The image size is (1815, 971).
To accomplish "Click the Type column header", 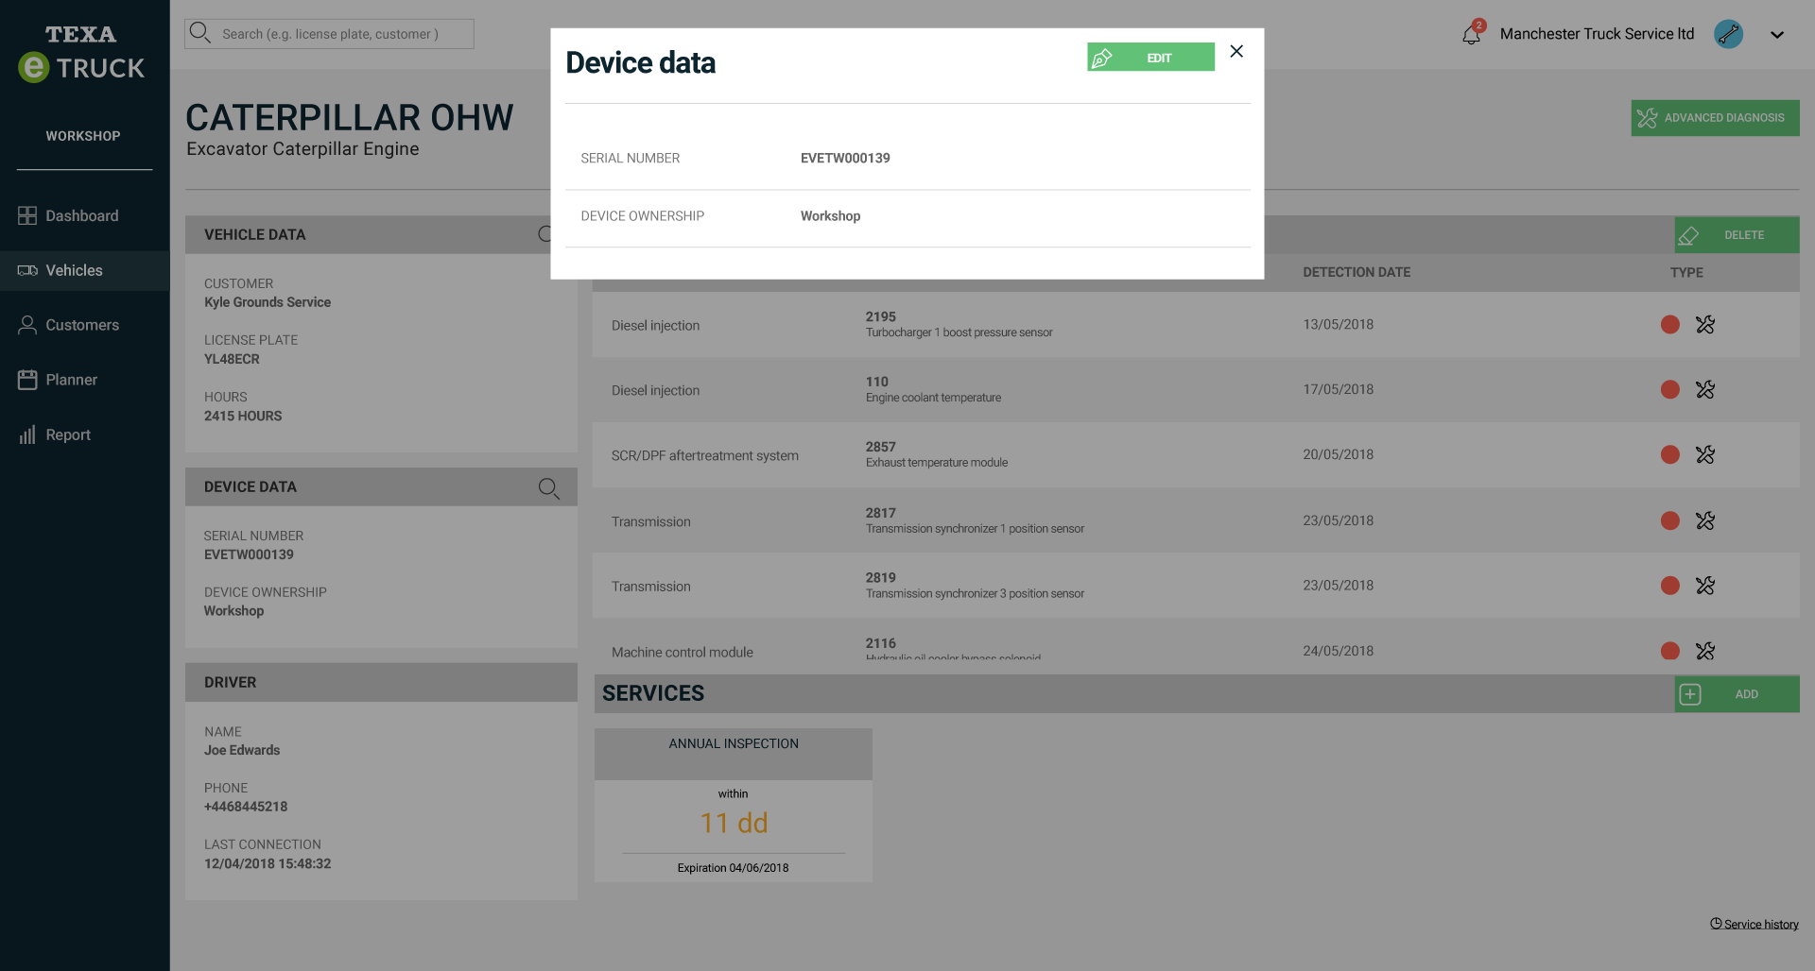I will click(1686, 272).
